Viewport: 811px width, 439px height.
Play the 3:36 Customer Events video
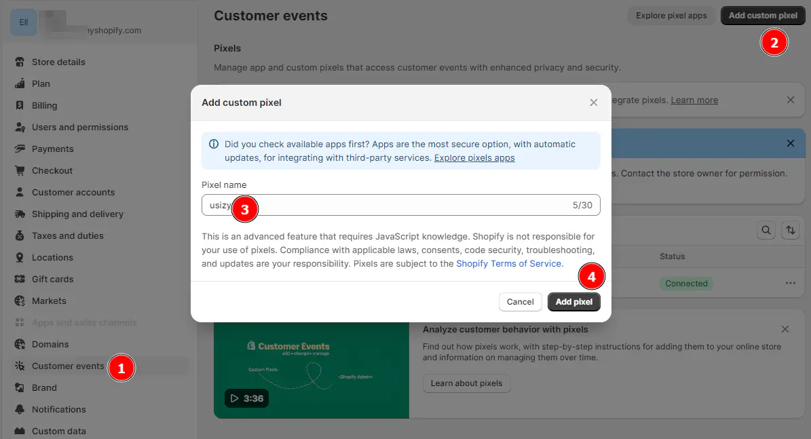[x=246, y=398]
